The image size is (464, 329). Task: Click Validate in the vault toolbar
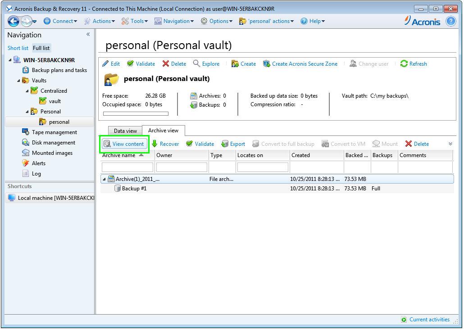141,64
